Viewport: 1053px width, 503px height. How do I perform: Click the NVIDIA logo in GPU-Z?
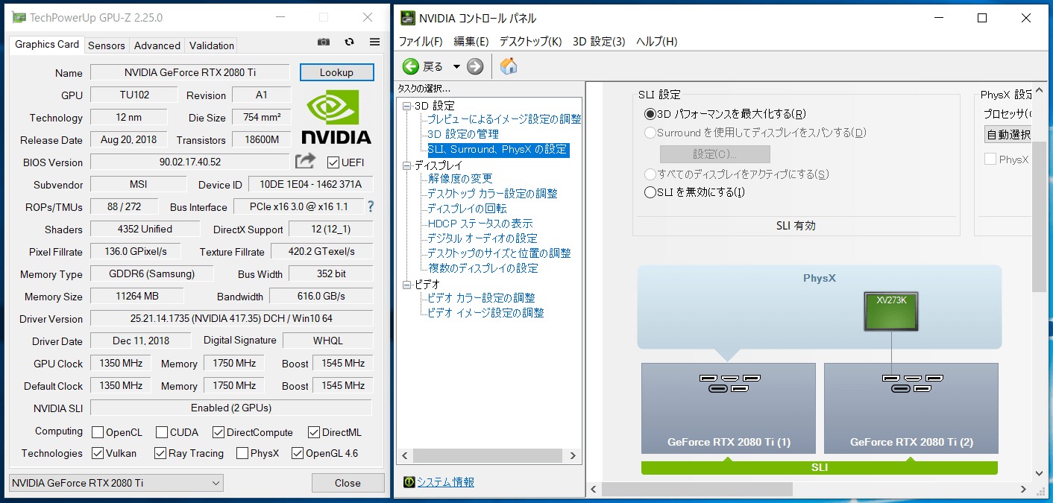pos(336,117)
